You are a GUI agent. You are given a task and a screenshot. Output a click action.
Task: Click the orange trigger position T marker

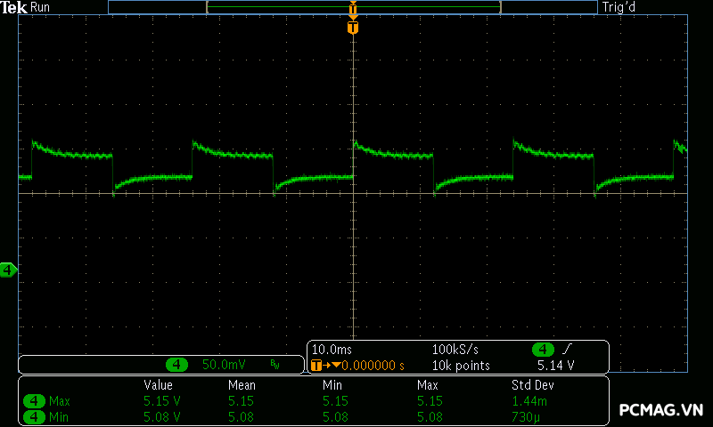353,28
